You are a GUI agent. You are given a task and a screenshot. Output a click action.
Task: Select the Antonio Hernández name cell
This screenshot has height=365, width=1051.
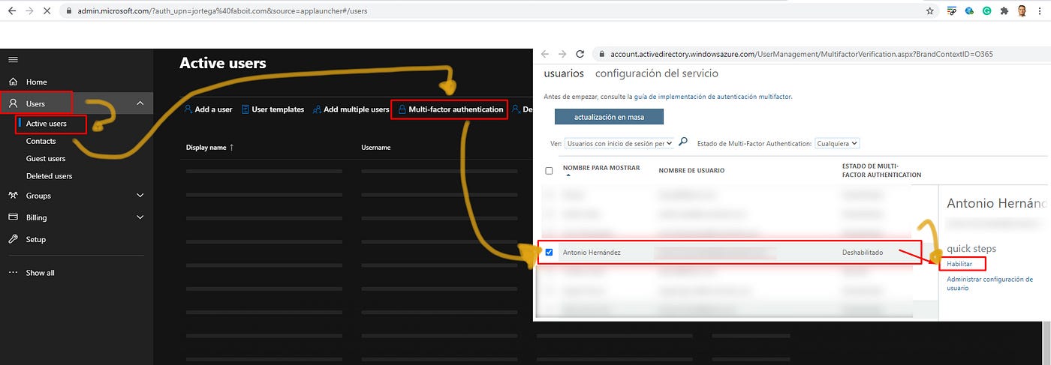pos(592,253)
